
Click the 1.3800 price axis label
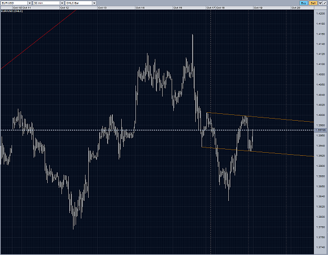pyautogui.click(x=321, y=217)
